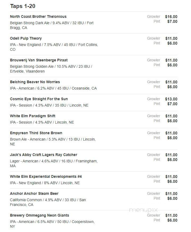This screenshot has height=232, width=191.
Task: Open Brouwerij Van Steenberge Piraat entry
Action: click(39, 60)
